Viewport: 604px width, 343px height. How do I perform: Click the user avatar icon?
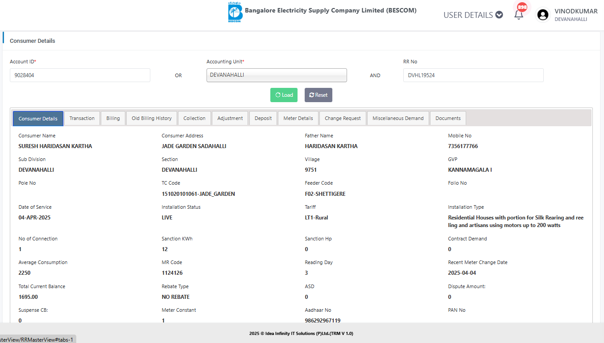[x=543, y=15]
